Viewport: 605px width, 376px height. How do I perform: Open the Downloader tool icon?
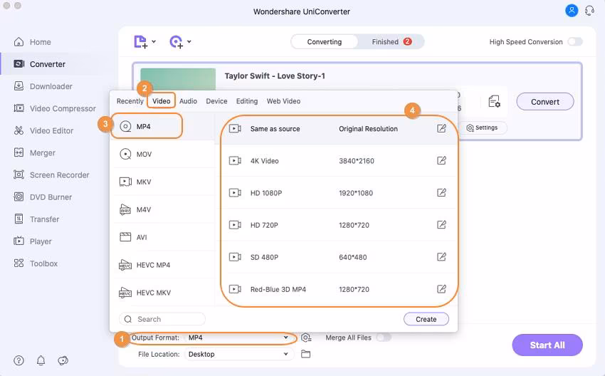[x=19, y=85]
